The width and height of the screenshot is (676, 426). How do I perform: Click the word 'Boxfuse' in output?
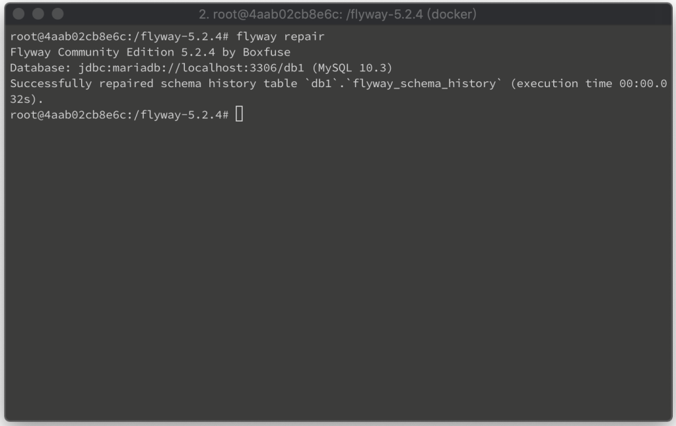click(267, 52)
